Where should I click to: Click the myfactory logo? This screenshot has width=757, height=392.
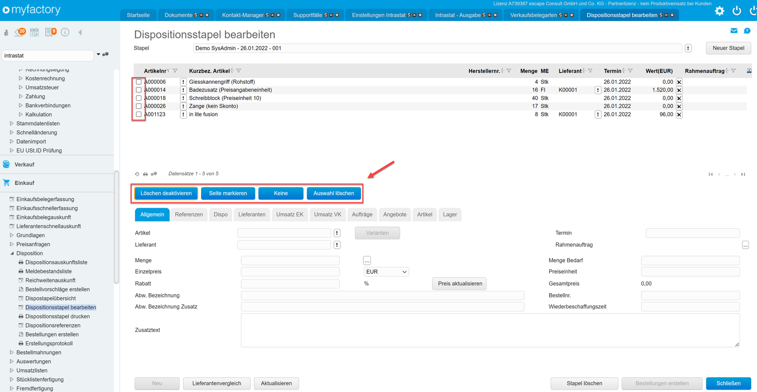(x=31, y=10)
